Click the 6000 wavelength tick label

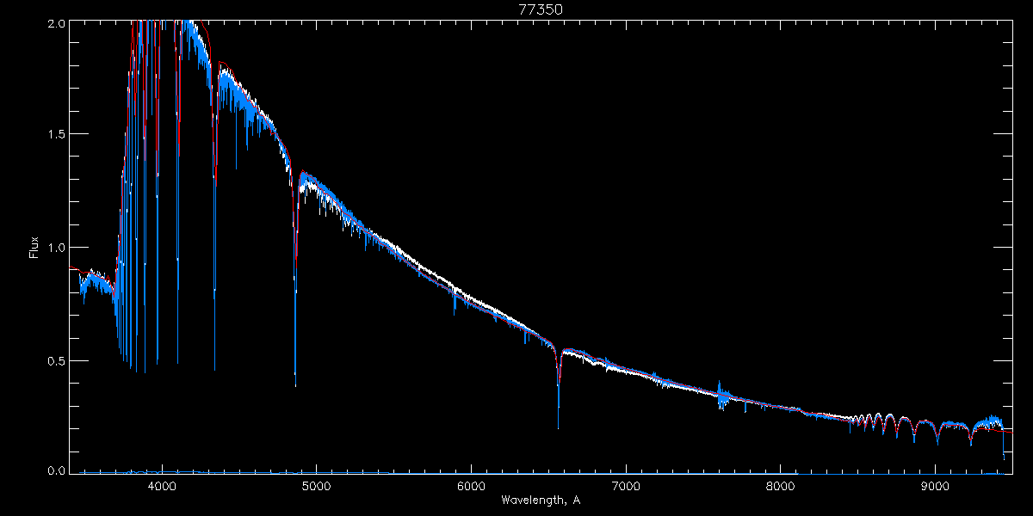point(471,486)
